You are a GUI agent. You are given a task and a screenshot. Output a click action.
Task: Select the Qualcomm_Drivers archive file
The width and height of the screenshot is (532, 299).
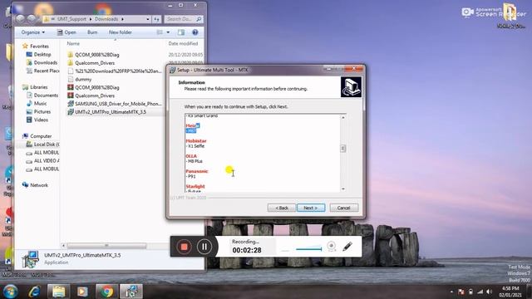tap(95, 96)
